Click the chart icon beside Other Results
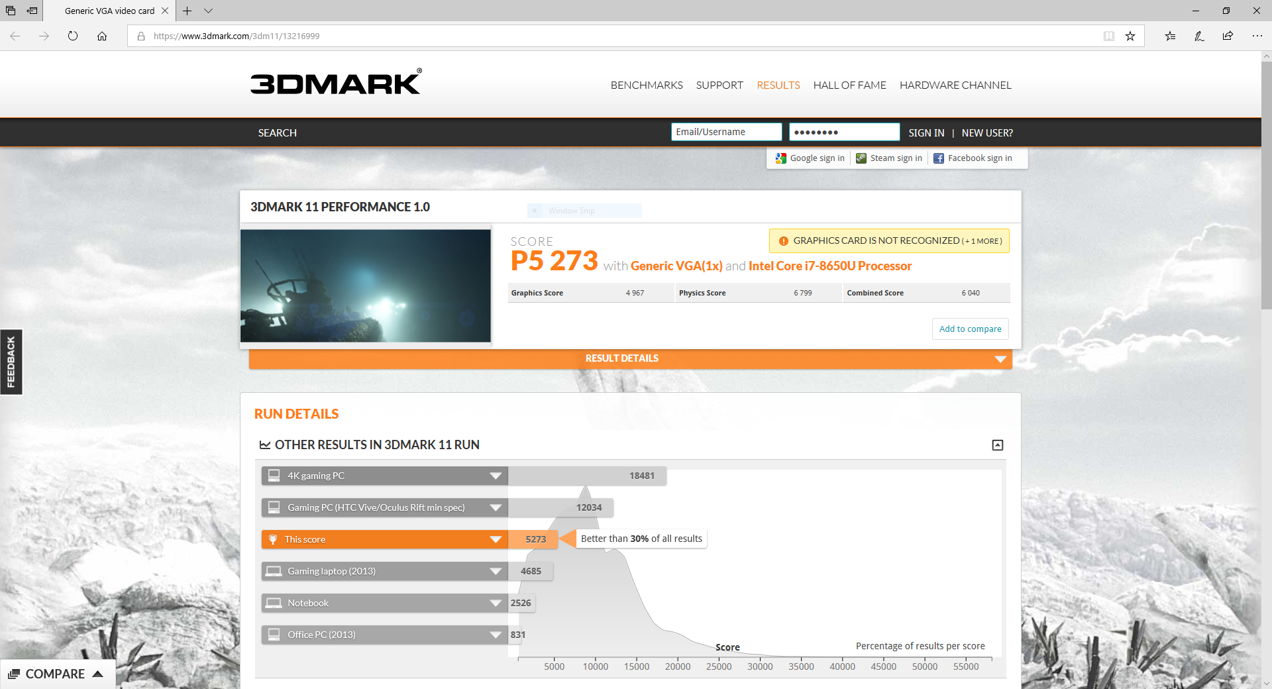 click(265, 445)
